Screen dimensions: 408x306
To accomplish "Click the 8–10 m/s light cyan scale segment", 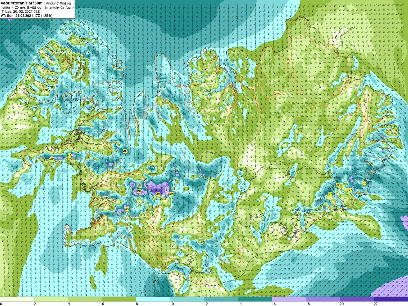I will pyautogui.click(x=153, y=299).
